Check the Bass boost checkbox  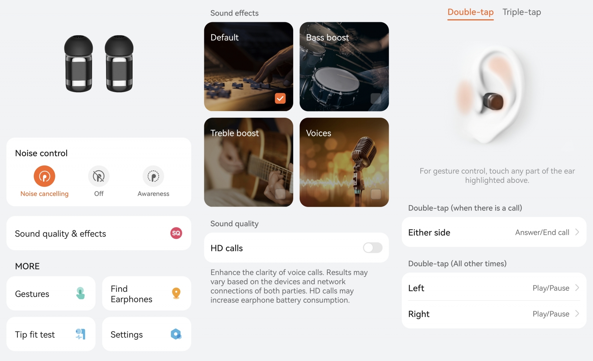(376, 98)
